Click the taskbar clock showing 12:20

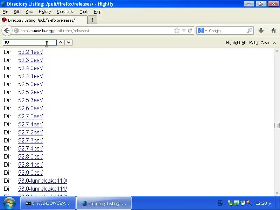(263, 203)
